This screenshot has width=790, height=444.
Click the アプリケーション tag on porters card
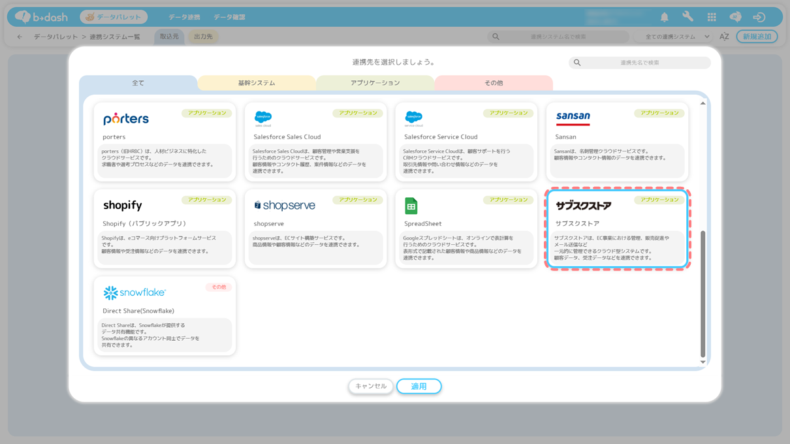click(206, 113)
